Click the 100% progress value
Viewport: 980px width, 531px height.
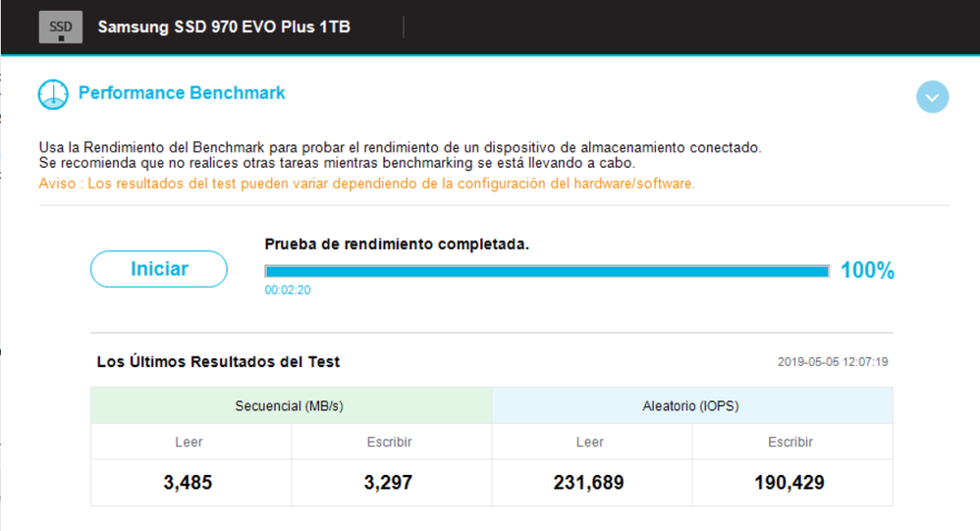click(x=867, y=271)
